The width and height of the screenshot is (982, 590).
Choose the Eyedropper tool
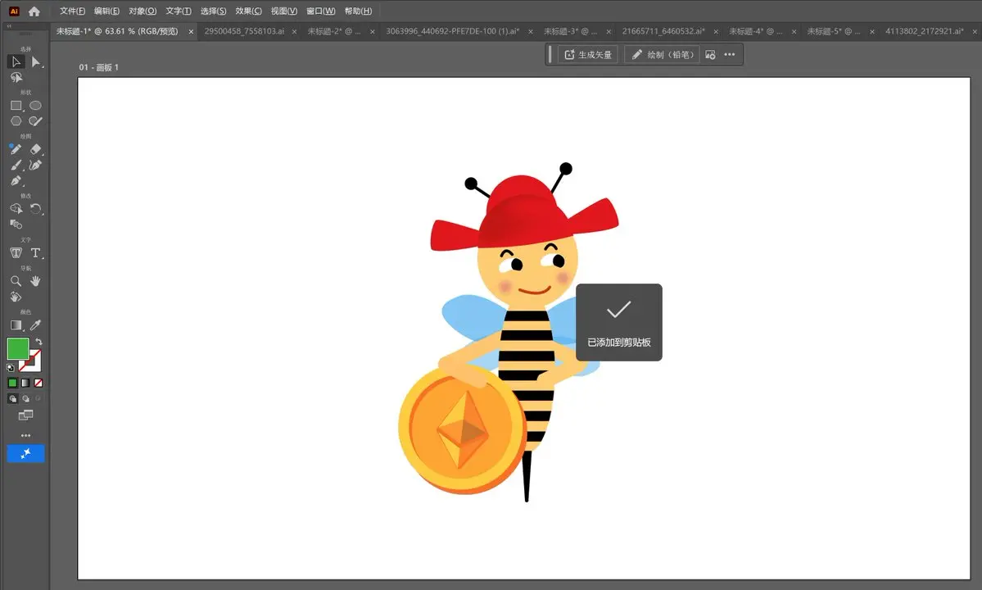[35, 325]
